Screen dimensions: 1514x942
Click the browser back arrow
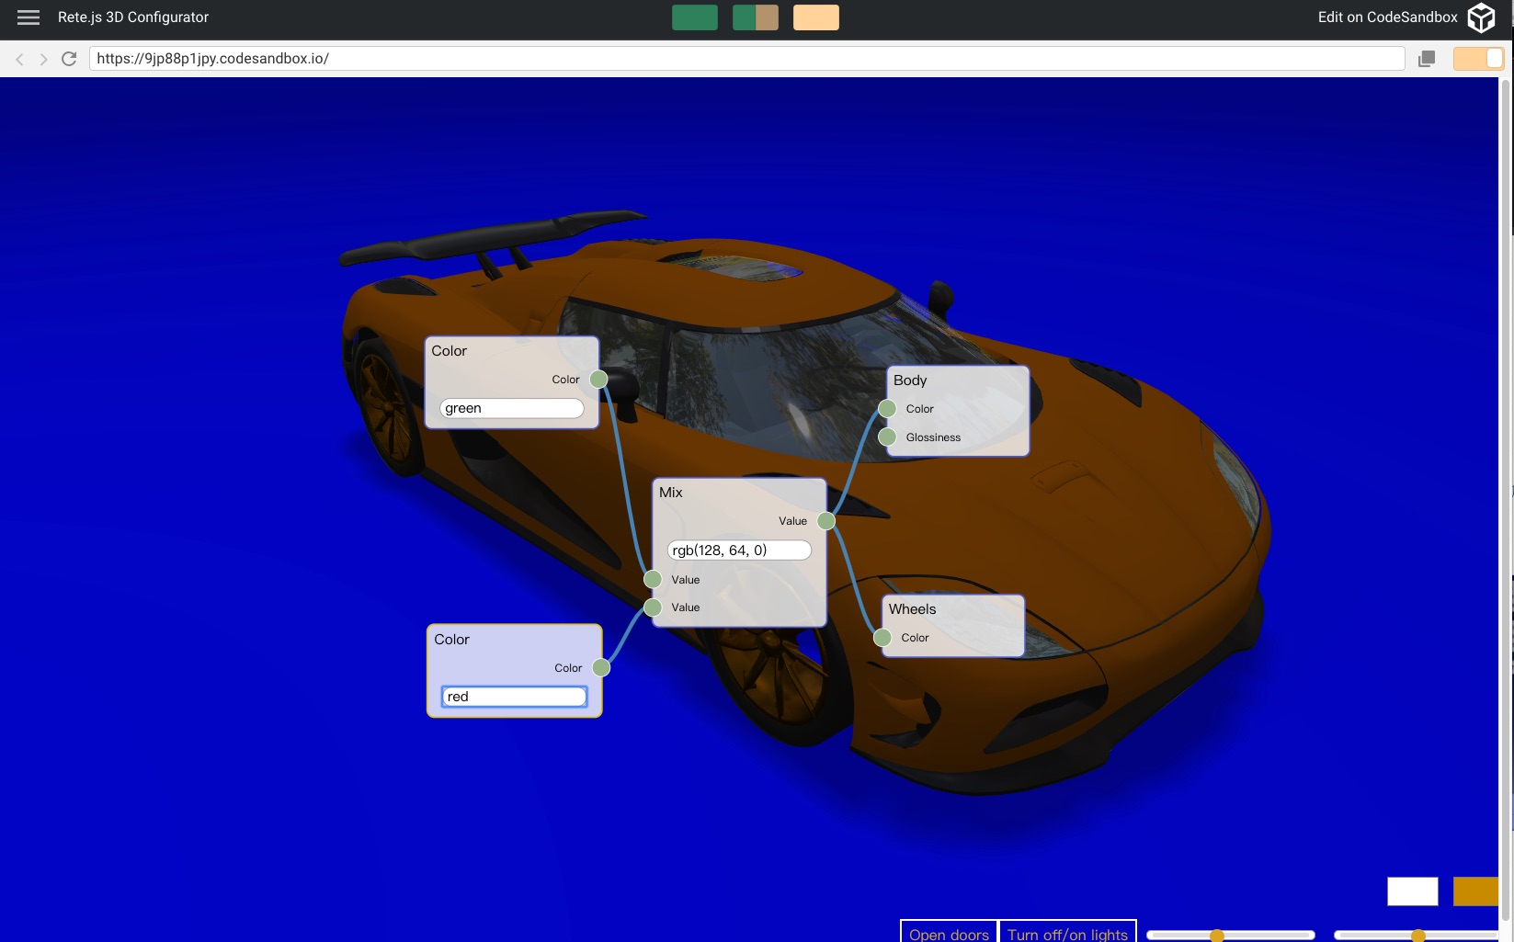[x=19, y=58]
